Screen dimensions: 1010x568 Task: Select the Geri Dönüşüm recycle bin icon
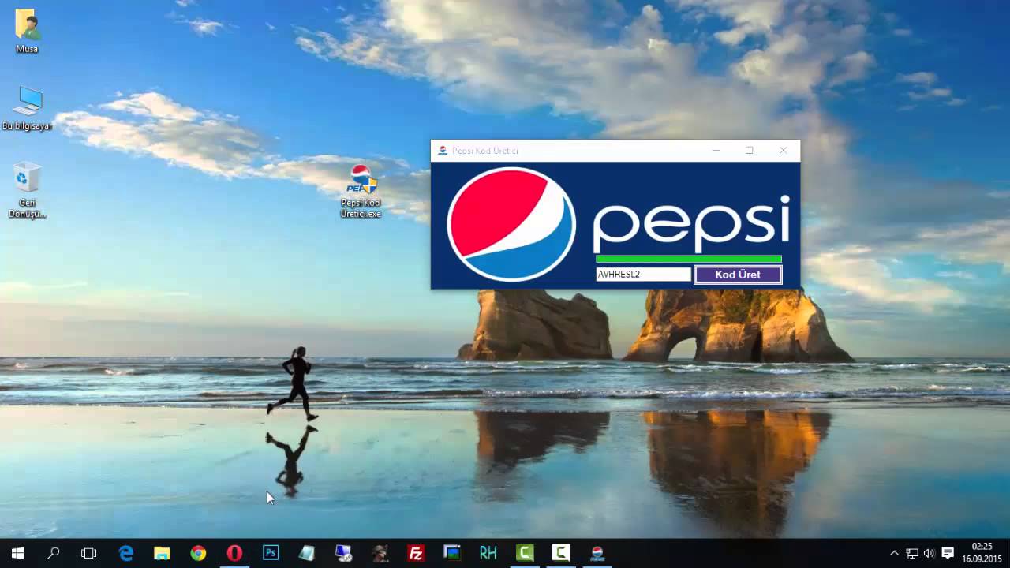point(28,190)
